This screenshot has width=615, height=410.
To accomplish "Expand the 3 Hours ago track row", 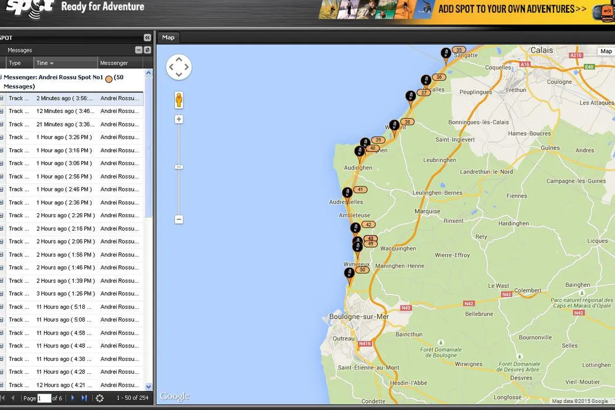I will pos(2,294).
